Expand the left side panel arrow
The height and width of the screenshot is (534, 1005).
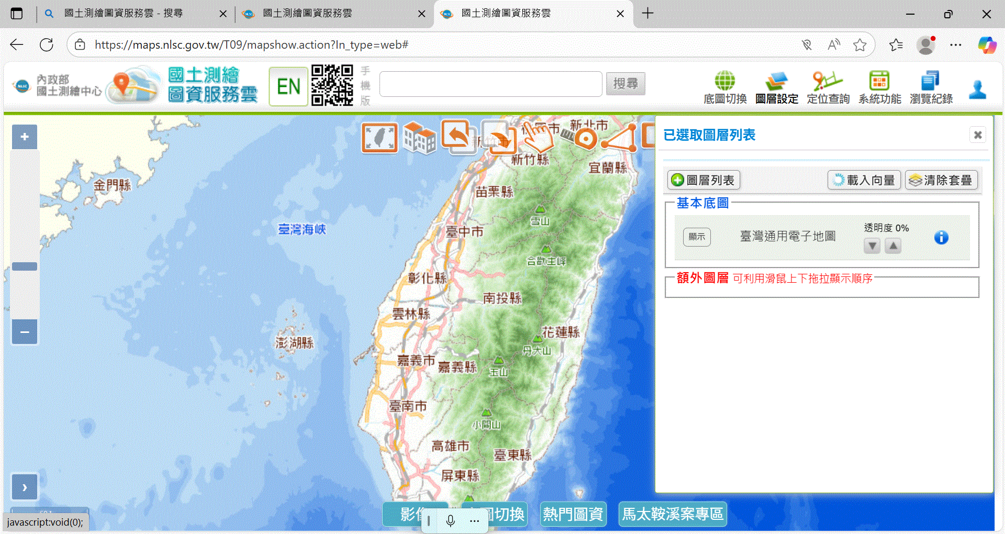[25, 487]
